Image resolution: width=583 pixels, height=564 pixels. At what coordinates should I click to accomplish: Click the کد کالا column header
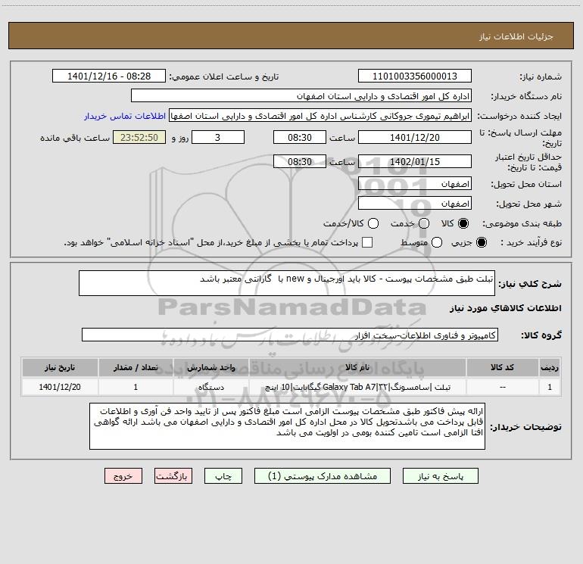[502, 368]
